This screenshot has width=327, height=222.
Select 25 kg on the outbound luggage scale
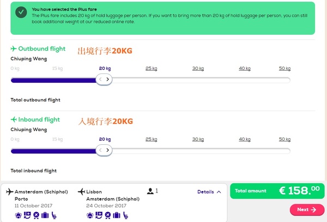coord(151,69)
